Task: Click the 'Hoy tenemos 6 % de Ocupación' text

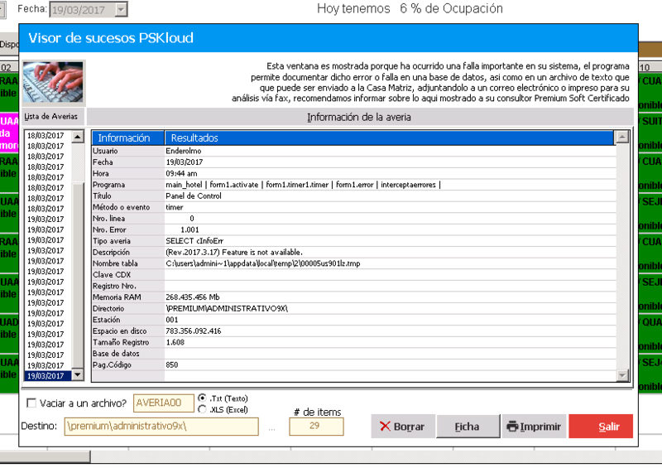Action: coord(410,9)
